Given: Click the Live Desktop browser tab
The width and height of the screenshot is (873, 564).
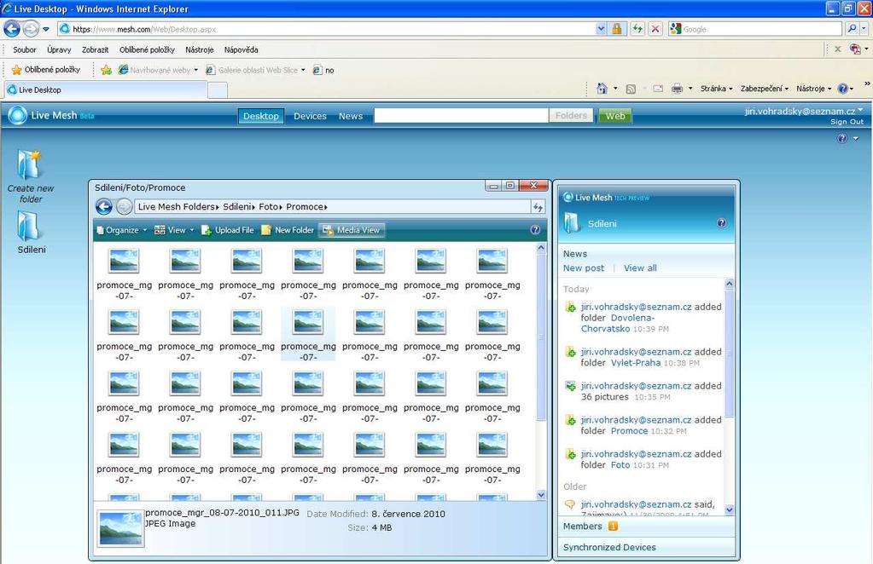Looking at the screenshot, I should click(106, 89).
